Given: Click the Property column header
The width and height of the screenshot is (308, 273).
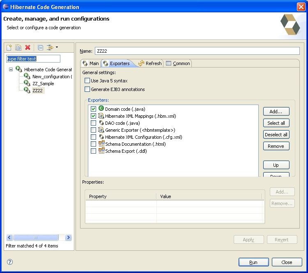Looking at the screenshot, I should tap(121, 196).
